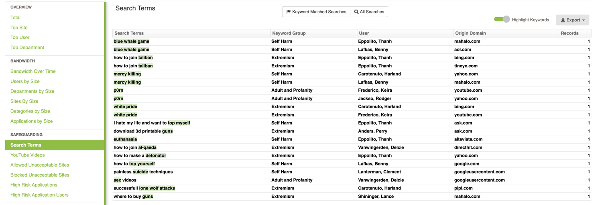
Task: Open the Total overview report
Action: pos(15,18)
